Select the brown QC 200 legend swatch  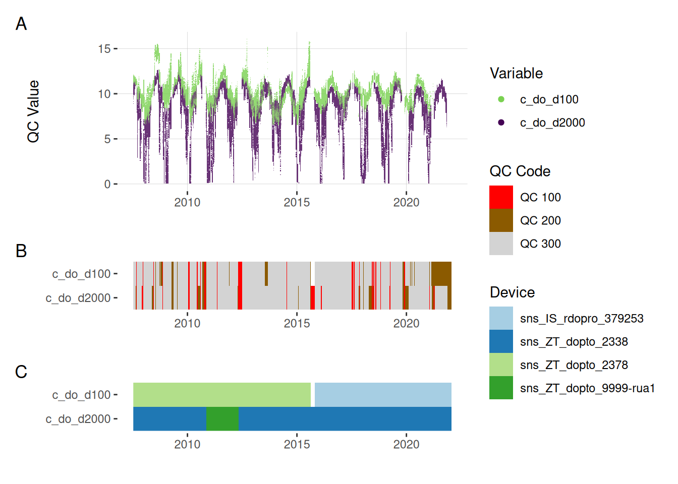501,220
